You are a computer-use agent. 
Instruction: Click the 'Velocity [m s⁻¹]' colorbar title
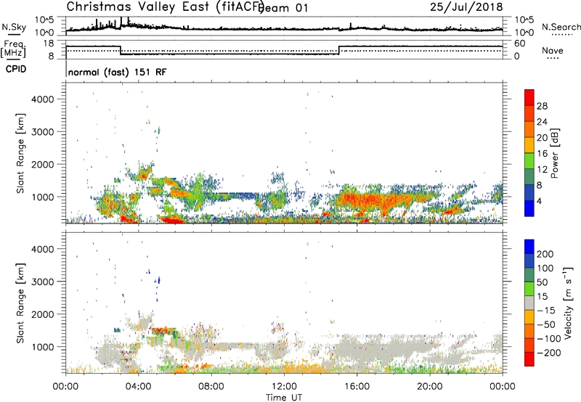[x=568, y=303]
